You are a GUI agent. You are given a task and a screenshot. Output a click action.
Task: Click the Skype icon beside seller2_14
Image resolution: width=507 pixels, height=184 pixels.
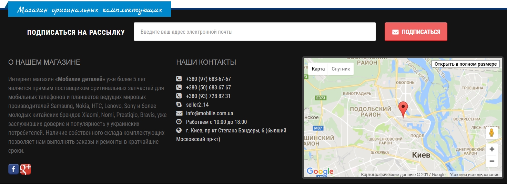(x=179, y=105)
